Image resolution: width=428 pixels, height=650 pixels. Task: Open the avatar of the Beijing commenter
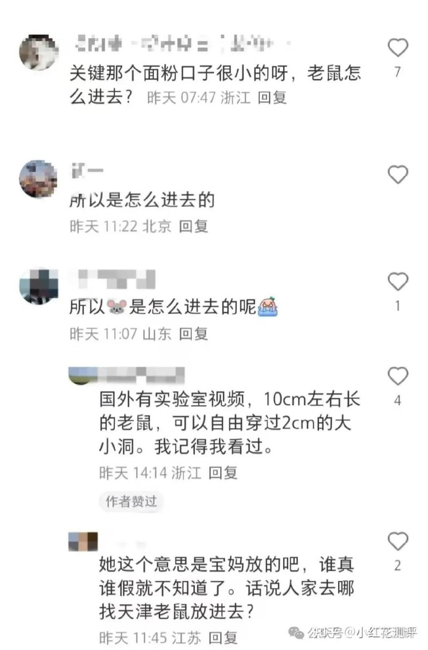coord(39,179)
